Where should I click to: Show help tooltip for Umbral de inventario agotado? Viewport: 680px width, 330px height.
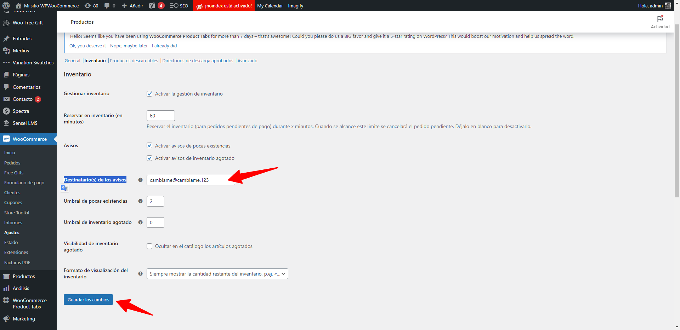pyautogui.click(x=140, y=222)
